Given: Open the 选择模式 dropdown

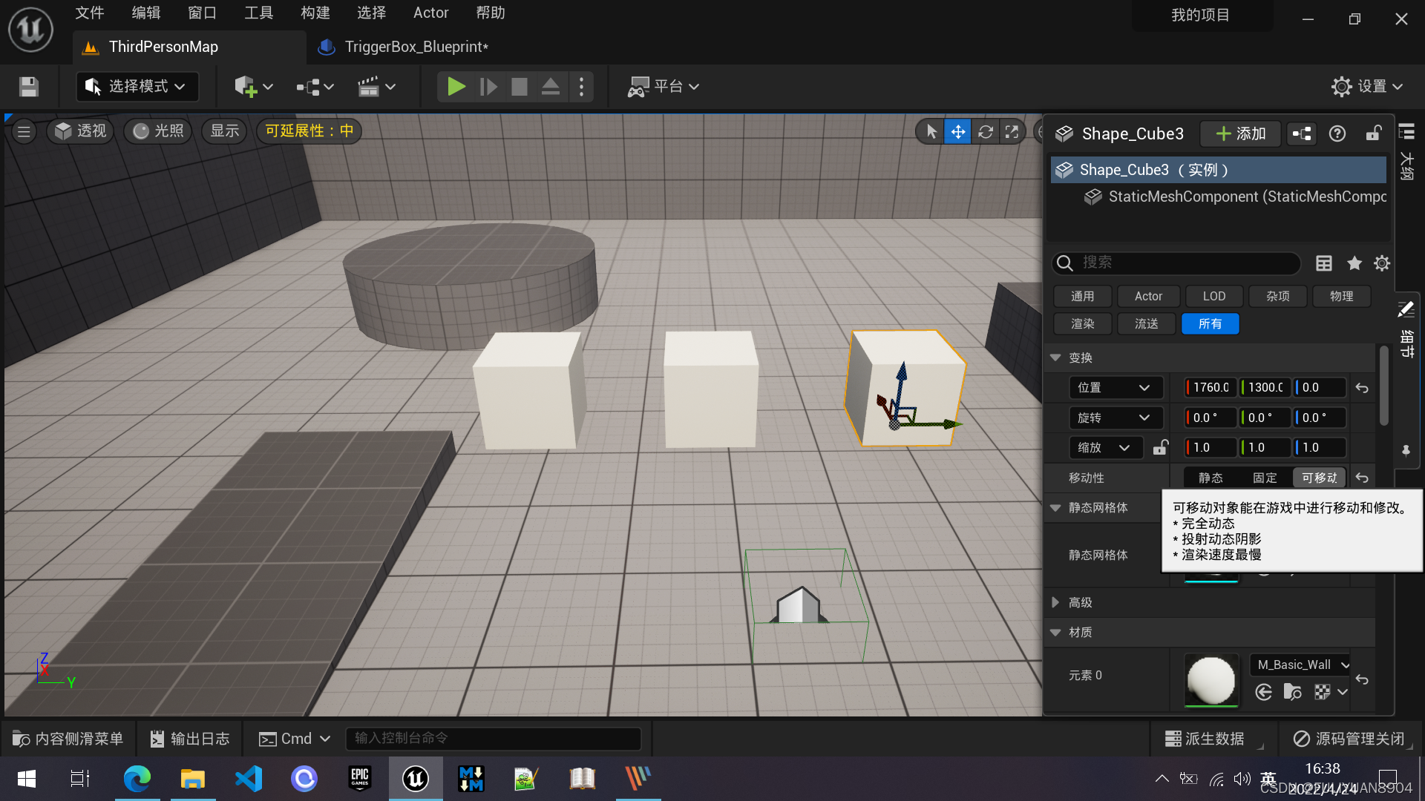Looking at the screenshot, I should click(137, 87).
